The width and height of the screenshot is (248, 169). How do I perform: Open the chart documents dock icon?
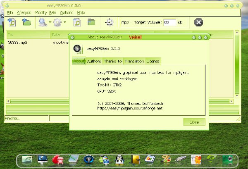[150, 159]
